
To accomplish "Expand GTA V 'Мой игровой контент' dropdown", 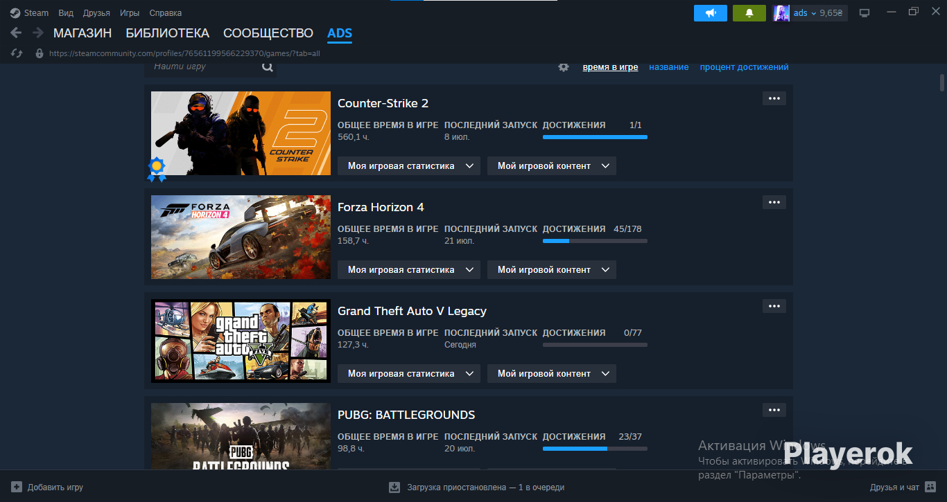I will [552, 374].
